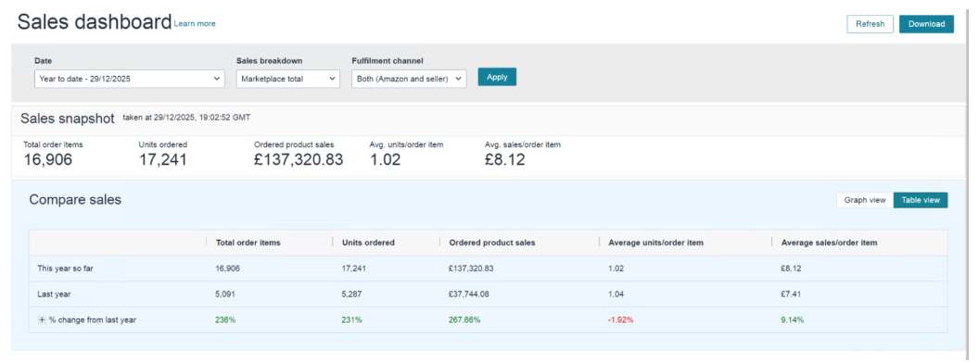Select the 'Last year' row label
The width and height of the screenshot is (979, 362).
(x=55, y=294)
